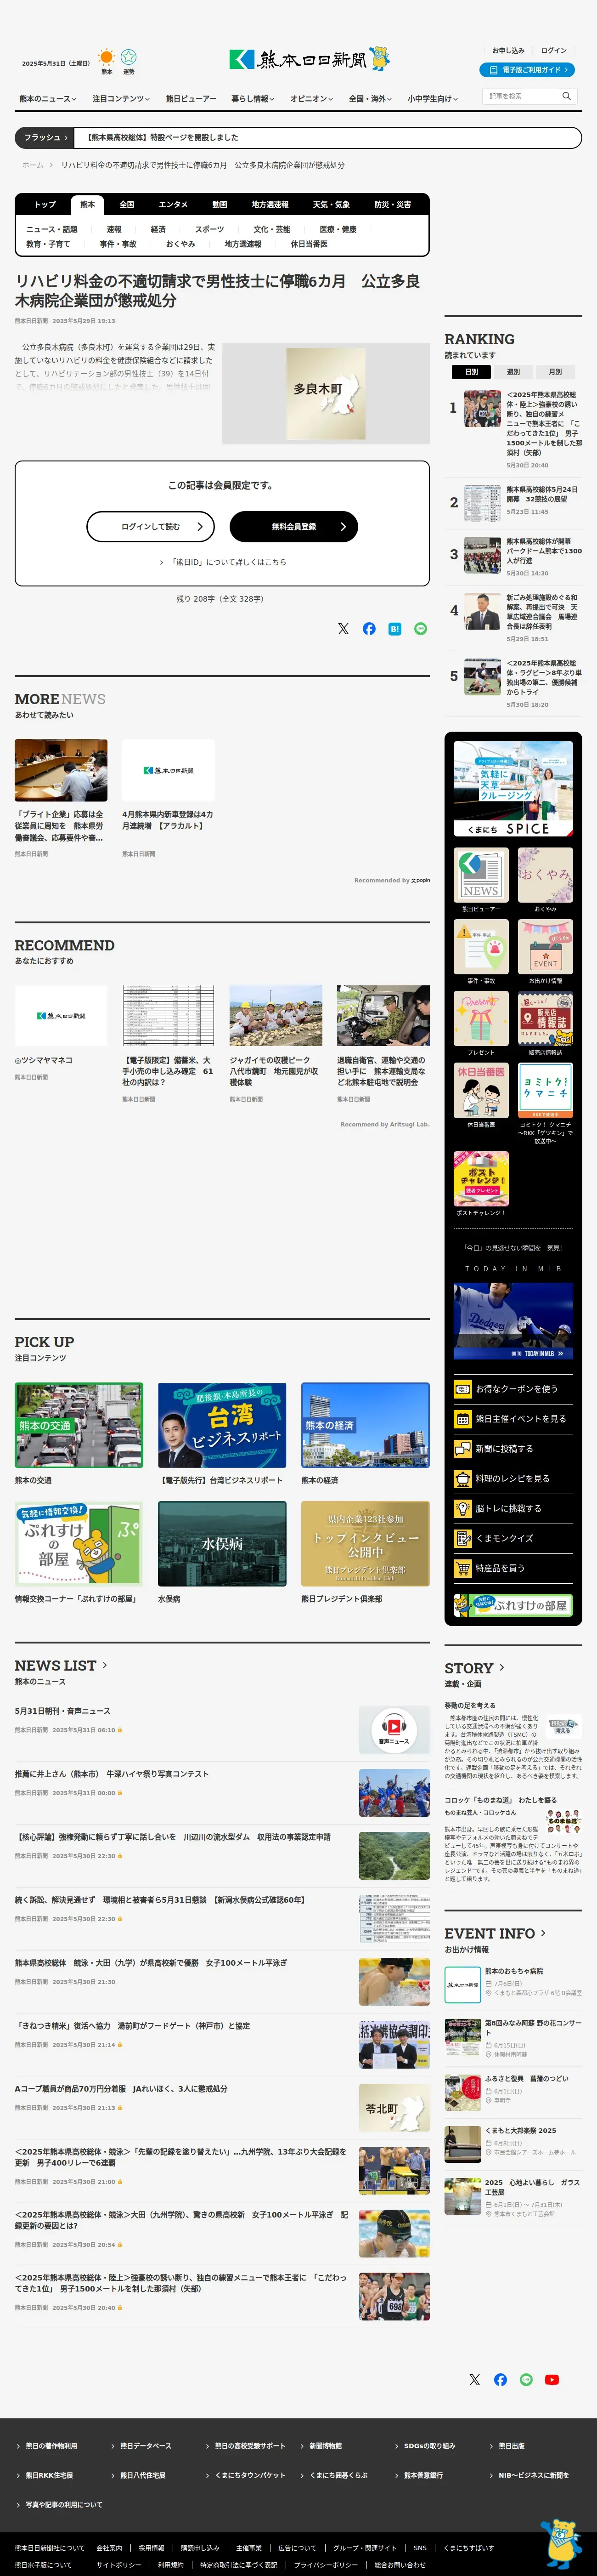Open the NEWS LIST chevron heading
The width and height of the screenshot is (597, 2576).
click(61, 1665)
